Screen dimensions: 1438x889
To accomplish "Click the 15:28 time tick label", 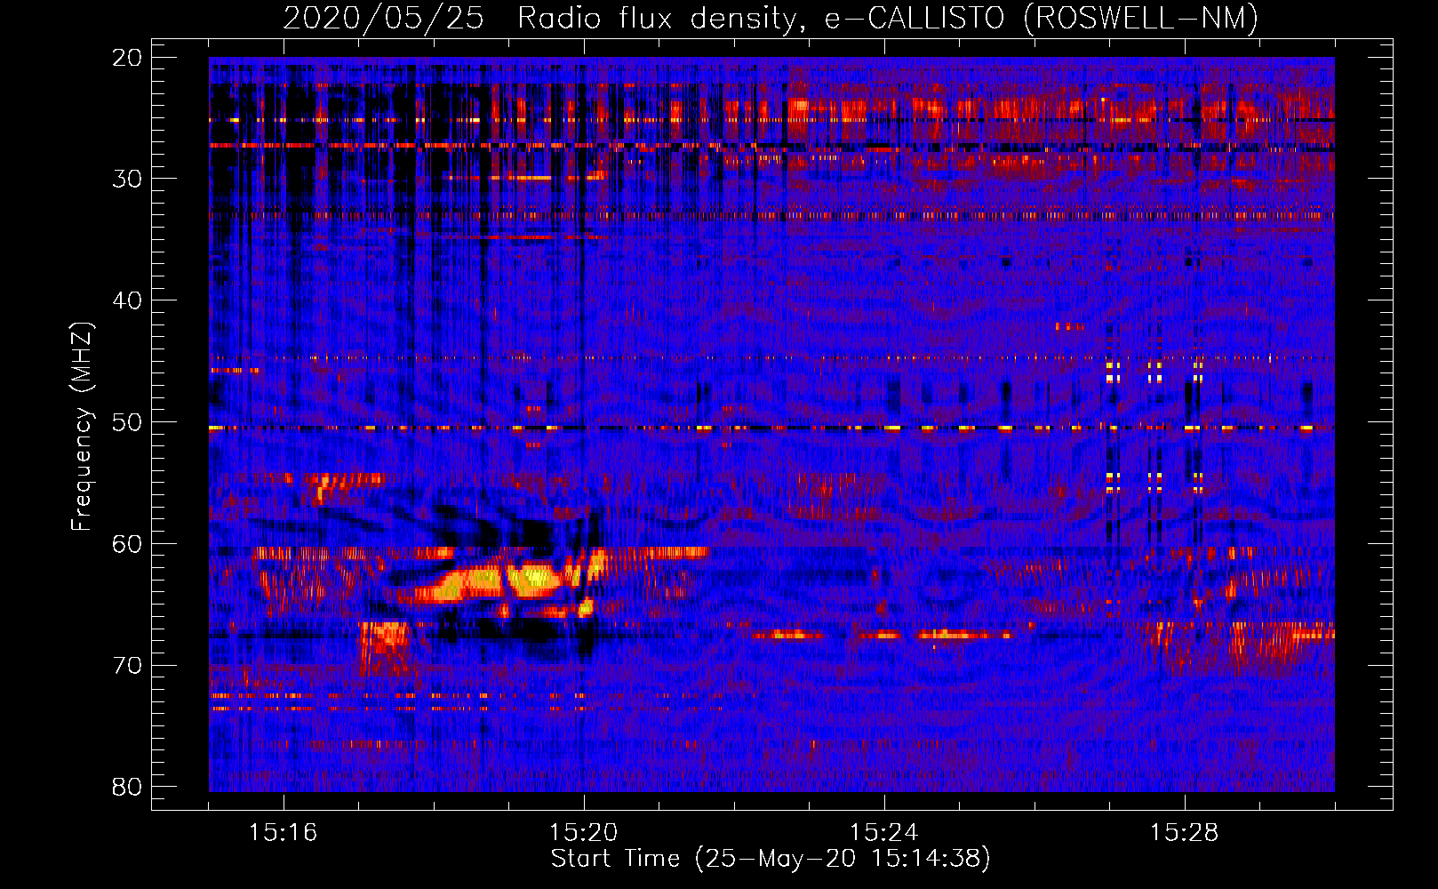I will pyautogui.click(x=1184, y=833).
